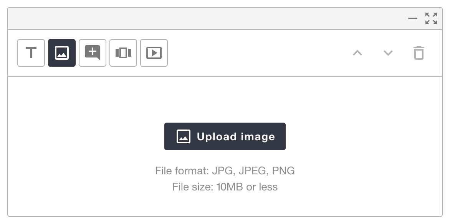Move block up with the up chevron
The height and width of the screenshot is (223, 450).
click(357, 53)
